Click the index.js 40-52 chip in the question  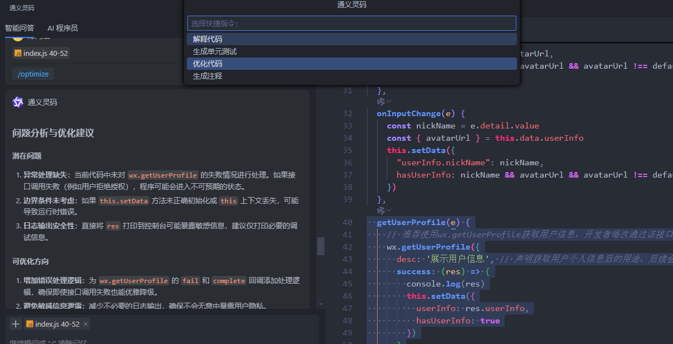(41, 53)
